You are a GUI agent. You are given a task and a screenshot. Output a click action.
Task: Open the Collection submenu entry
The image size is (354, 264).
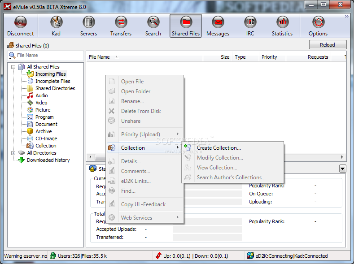(x=145, y=147)
